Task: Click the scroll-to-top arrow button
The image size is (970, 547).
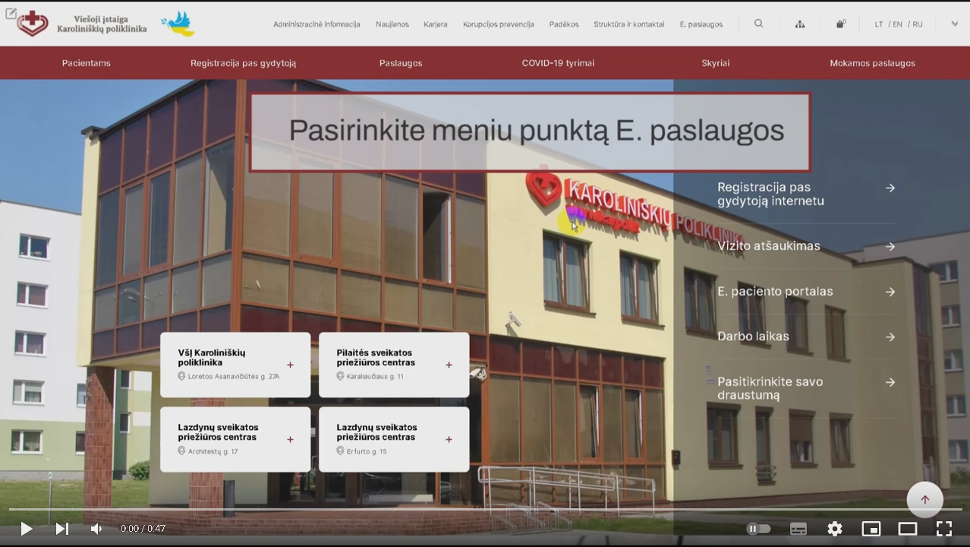Action: 924,500
